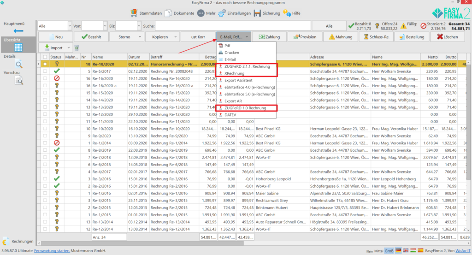
Task: Open Stammdaten shopping cart icon
Action: [x=134, y=13]
